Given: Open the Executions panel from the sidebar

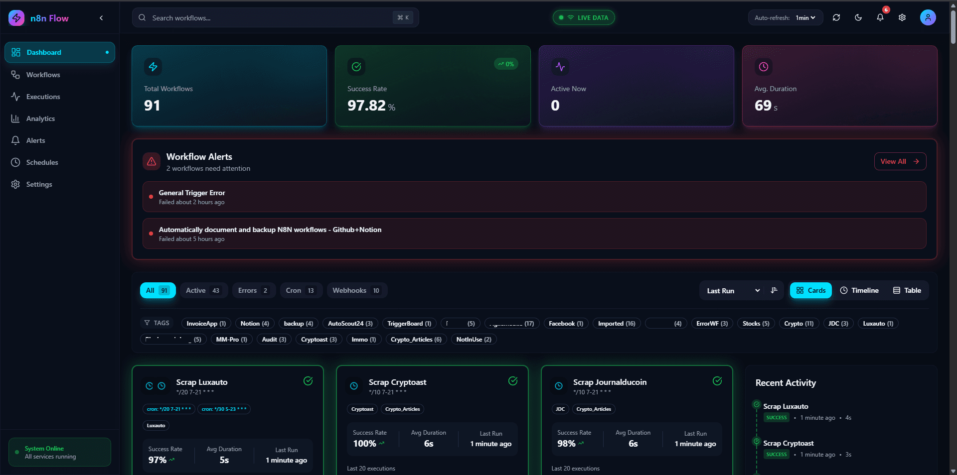Looking at the screenshot, I should (x=43, y=97).
